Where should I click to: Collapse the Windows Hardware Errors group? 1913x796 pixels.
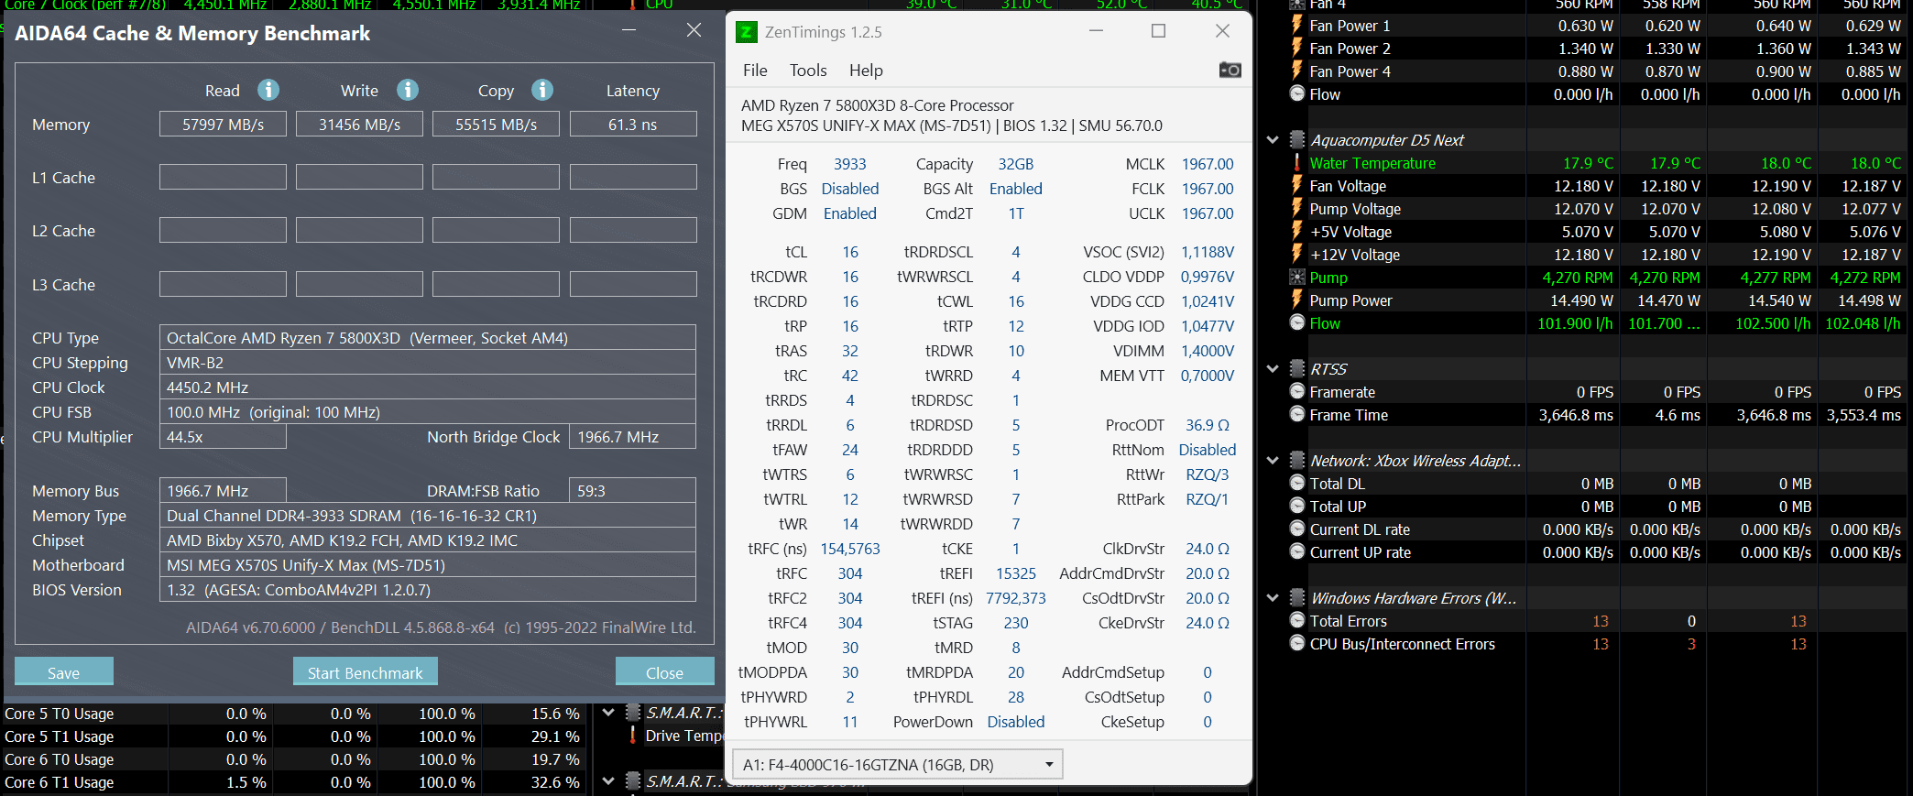1273,598
